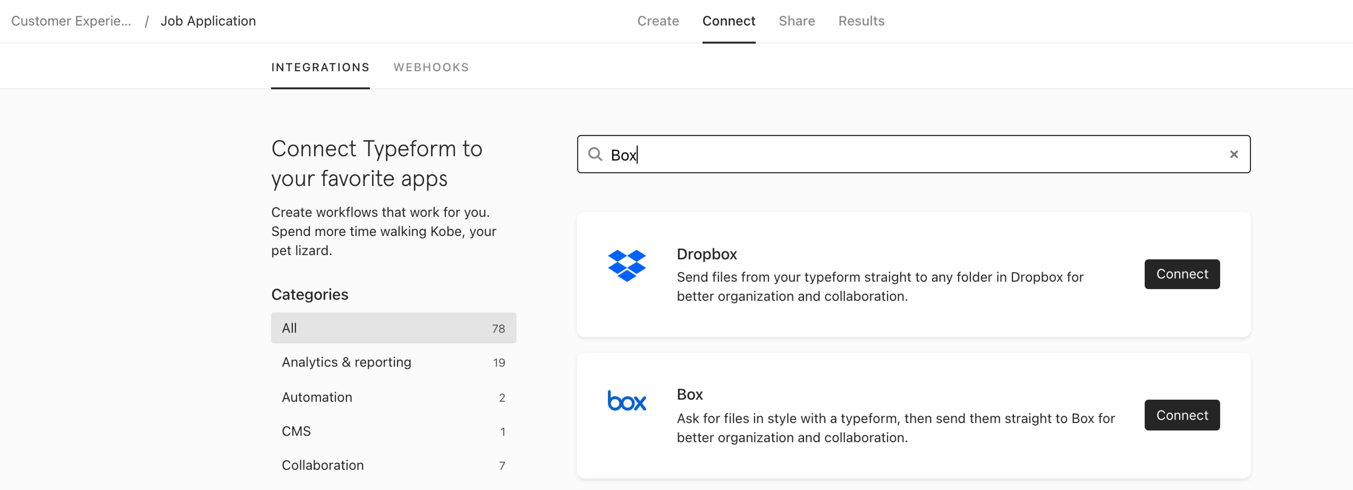Open the Create tab

click(658, 21)
